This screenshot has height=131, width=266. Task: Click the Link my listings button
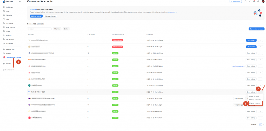(x=36, y=16)
